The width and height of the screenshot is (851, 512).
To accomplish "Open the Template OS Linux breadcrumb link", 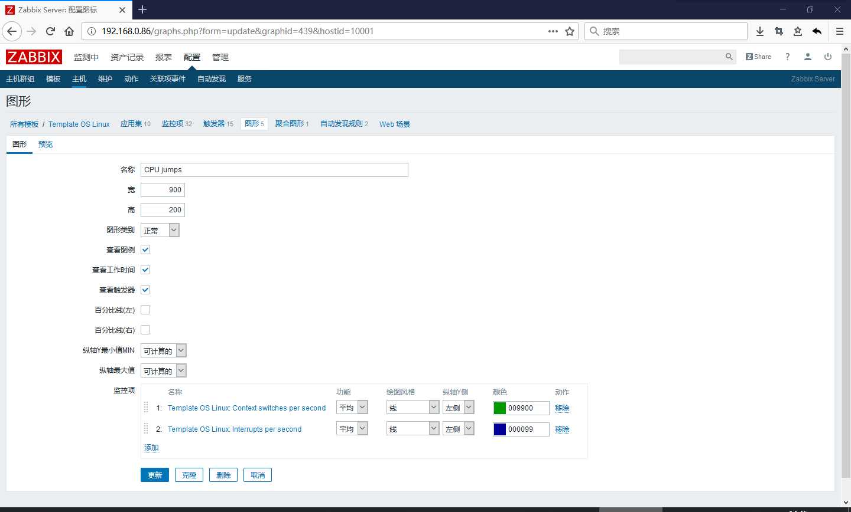I will click(79, 124).
